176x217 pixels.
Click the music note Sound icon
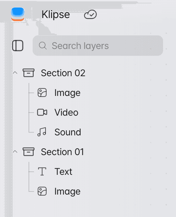tap(42, 132)
